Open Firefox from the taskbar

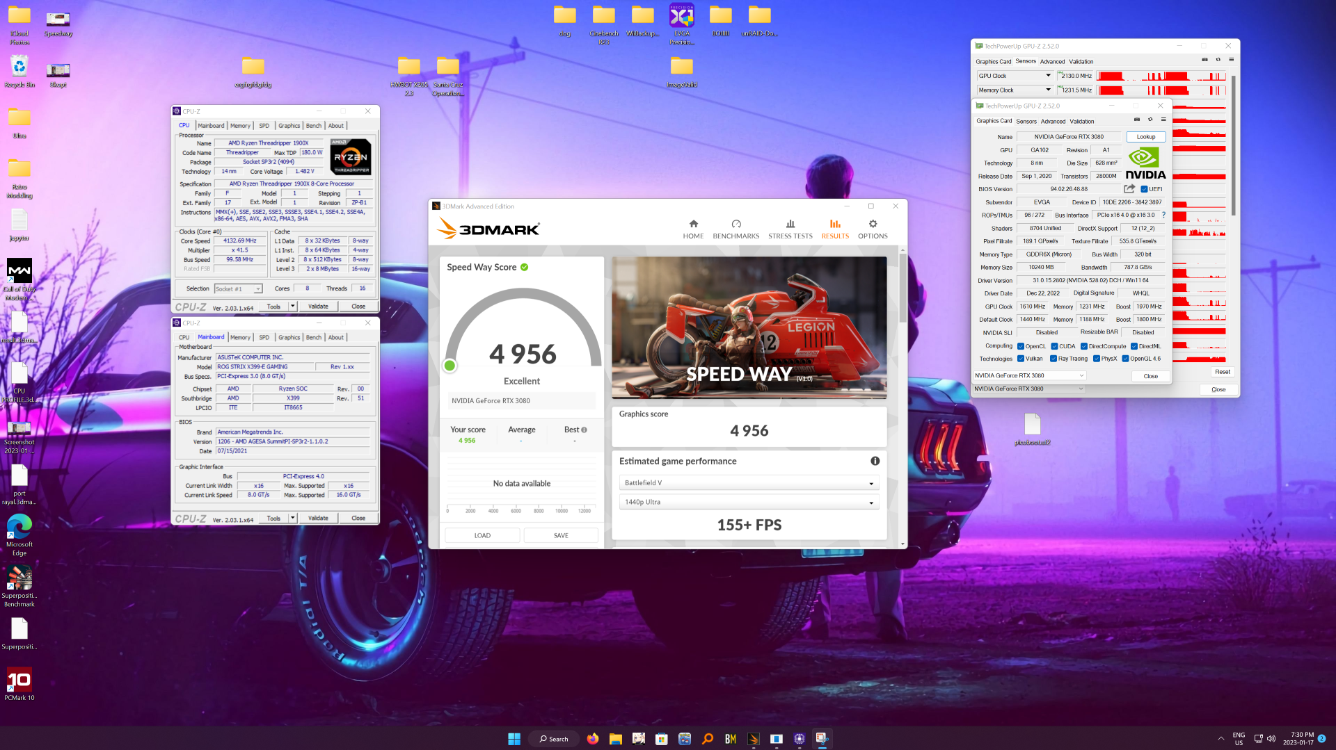(593, 739)
